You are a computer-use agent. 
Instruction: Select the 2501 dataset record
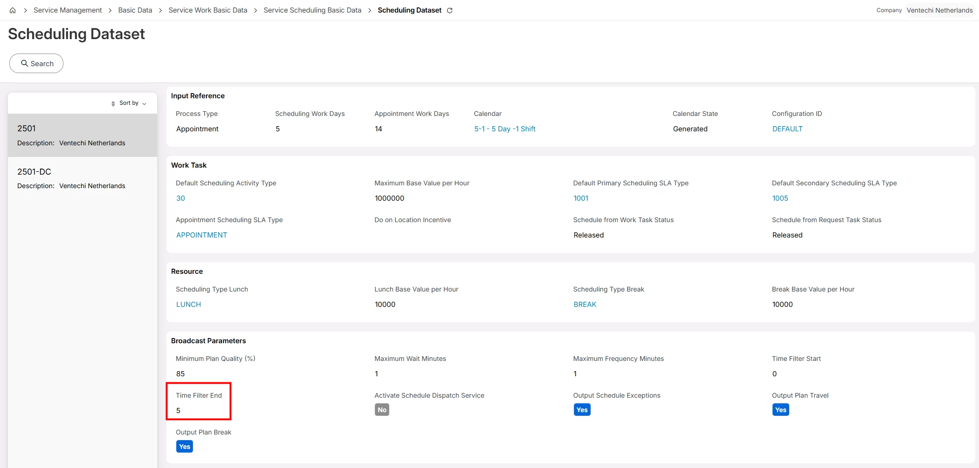point(83,135)
